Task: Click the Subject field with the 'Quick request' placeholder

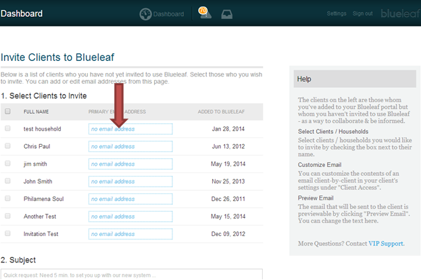Action: pyautogui.click(x=132, y=275)
